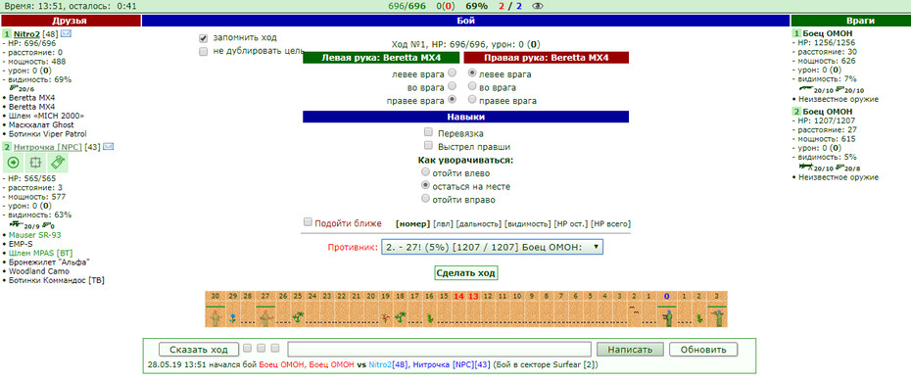Check the «Перевязка» skill checkbox
911x382 pixels.
coord(429,133)
